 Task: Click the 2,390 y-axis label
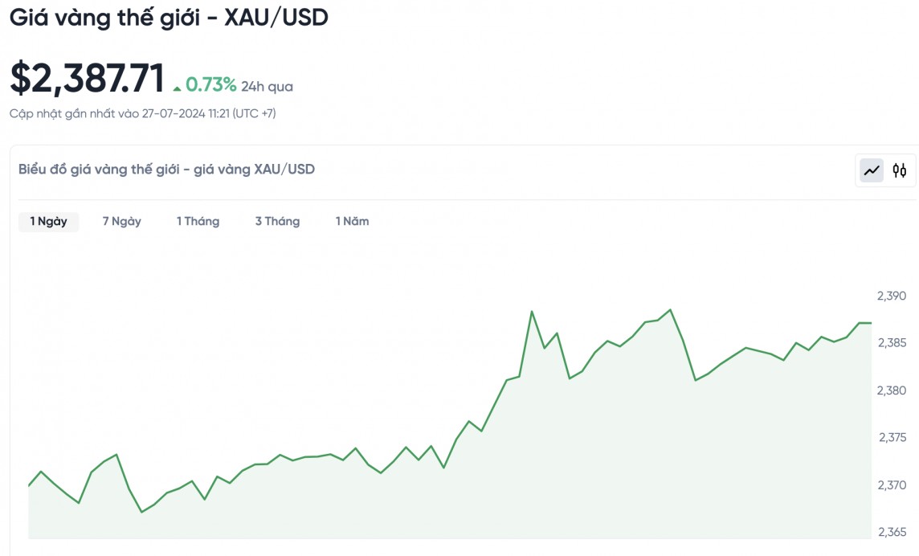pyautogui.click(x=892, y=296)
